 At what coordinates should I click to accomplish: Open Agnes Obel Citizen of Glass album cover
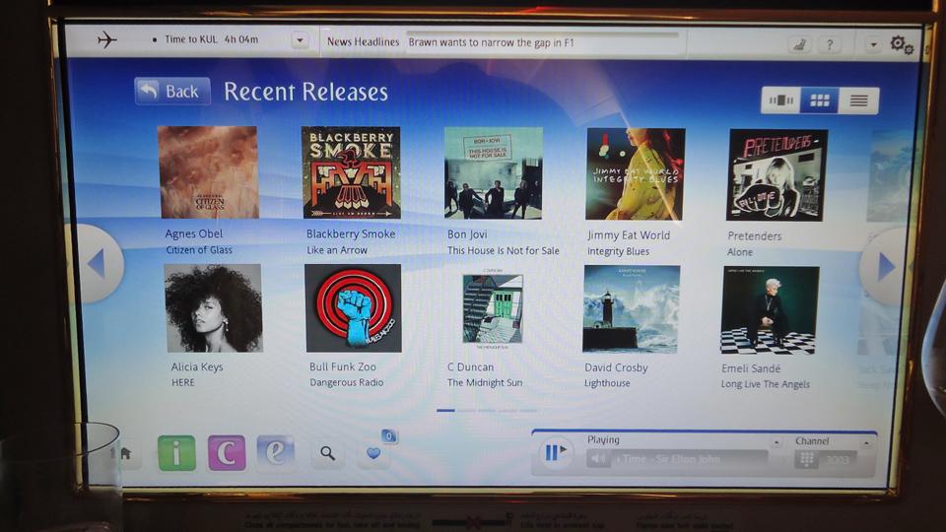[x=208, y=172]
